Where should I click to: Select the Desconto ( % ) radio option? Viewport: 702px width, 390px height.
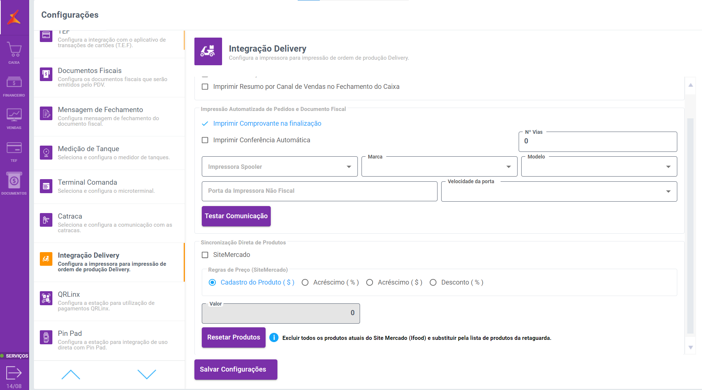[x=433, y=282]
